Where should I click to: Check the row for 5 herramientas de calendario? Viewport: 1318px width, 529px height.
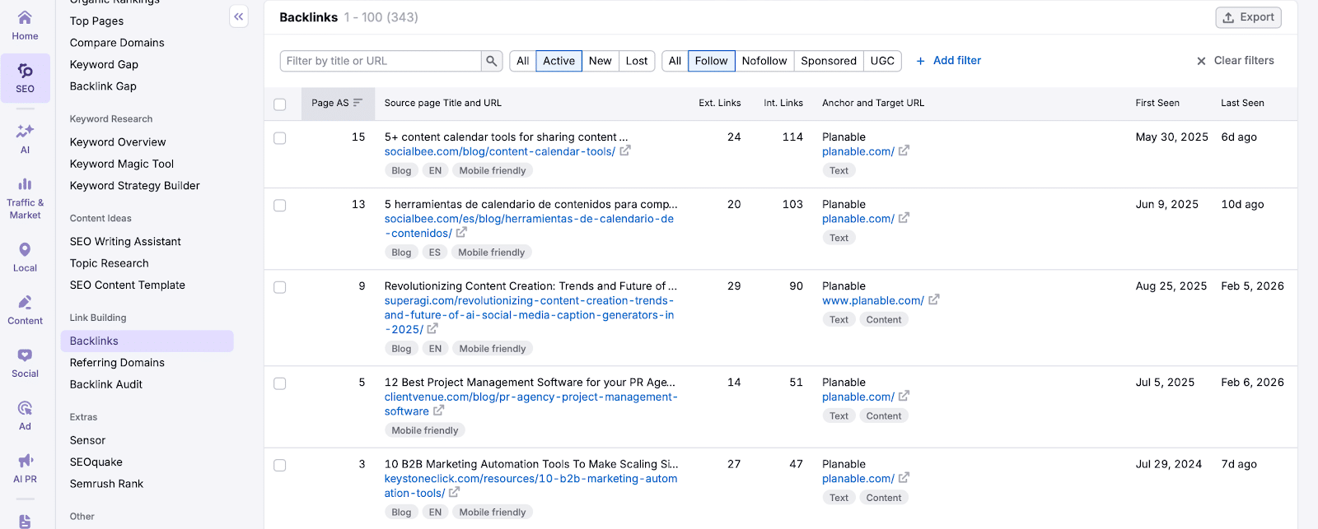[280, 206]
